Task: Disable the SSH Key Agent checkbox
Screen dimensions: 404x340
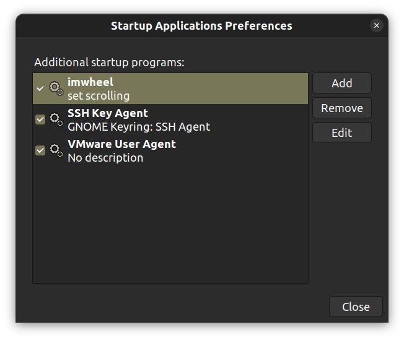Action: pos(40,120)
